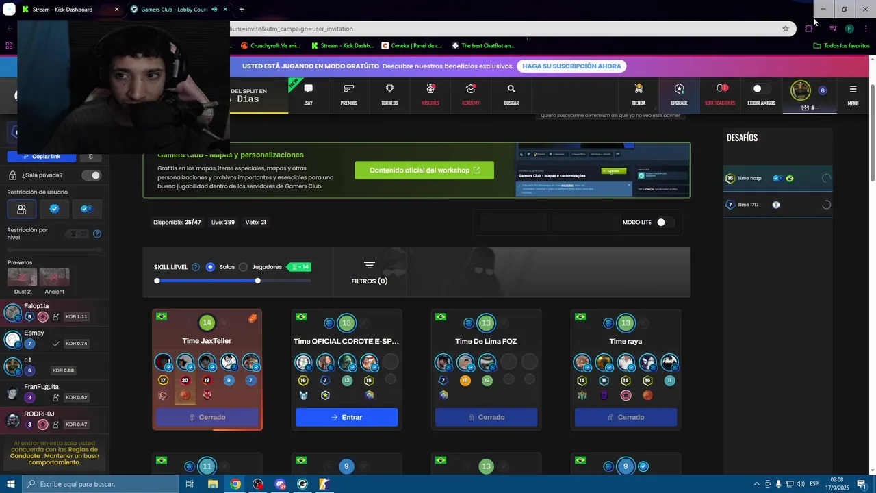This screenshot has width=876, height=493.
Task: Open the Crunchyroll bookmark
Action: pyautogui.click(x=270, y=46)
